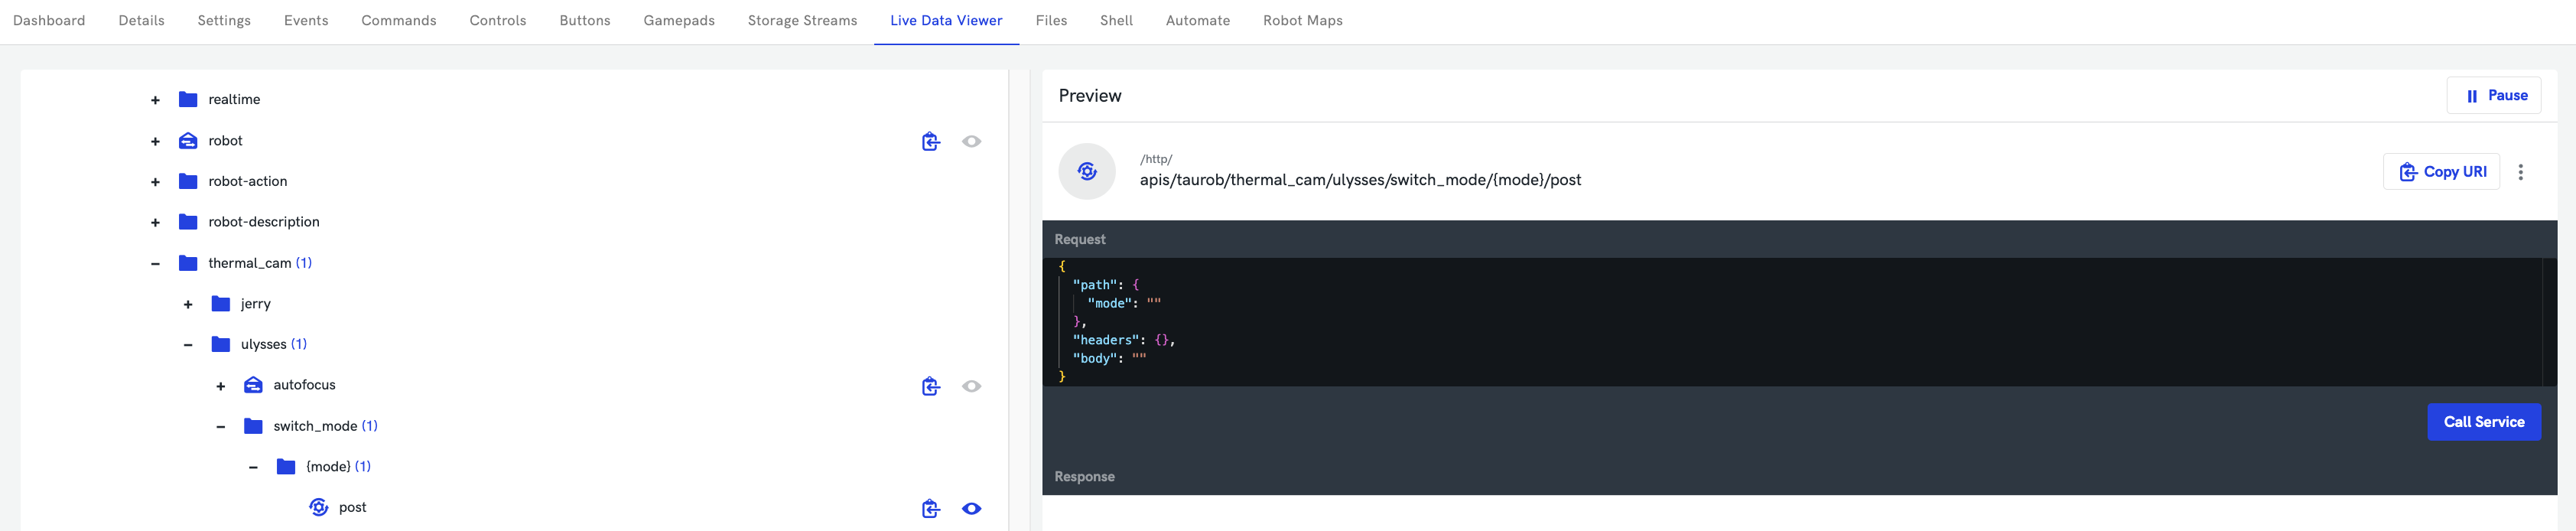Switch to the Details tab
Image resolution: width=2576 pixels, height=531 pixels.
click(141, 20)
